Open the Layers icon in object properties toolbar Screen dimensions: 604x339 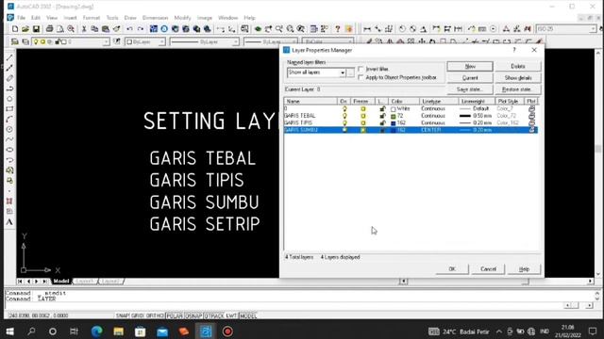click(x=25, y=41)
